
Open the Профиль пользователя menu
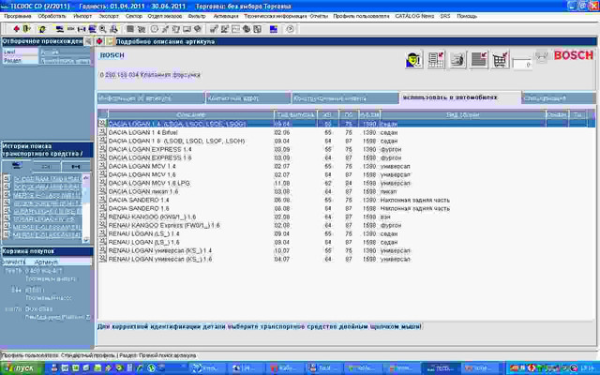pyautogui.click(x=361, y=16)
